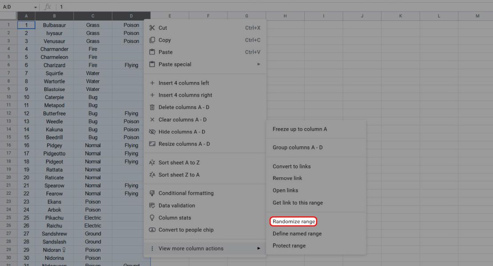Select the cell containing Pikachu
493x266 pixels.
point(54,218)
